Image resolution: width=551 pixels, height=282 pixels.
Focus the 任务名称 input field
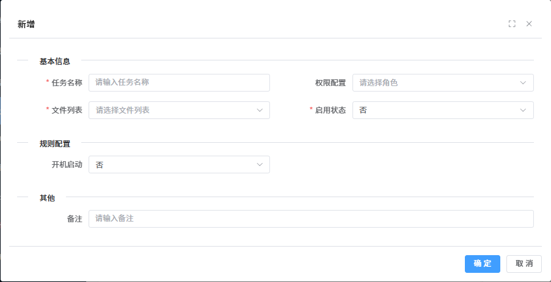179,82
